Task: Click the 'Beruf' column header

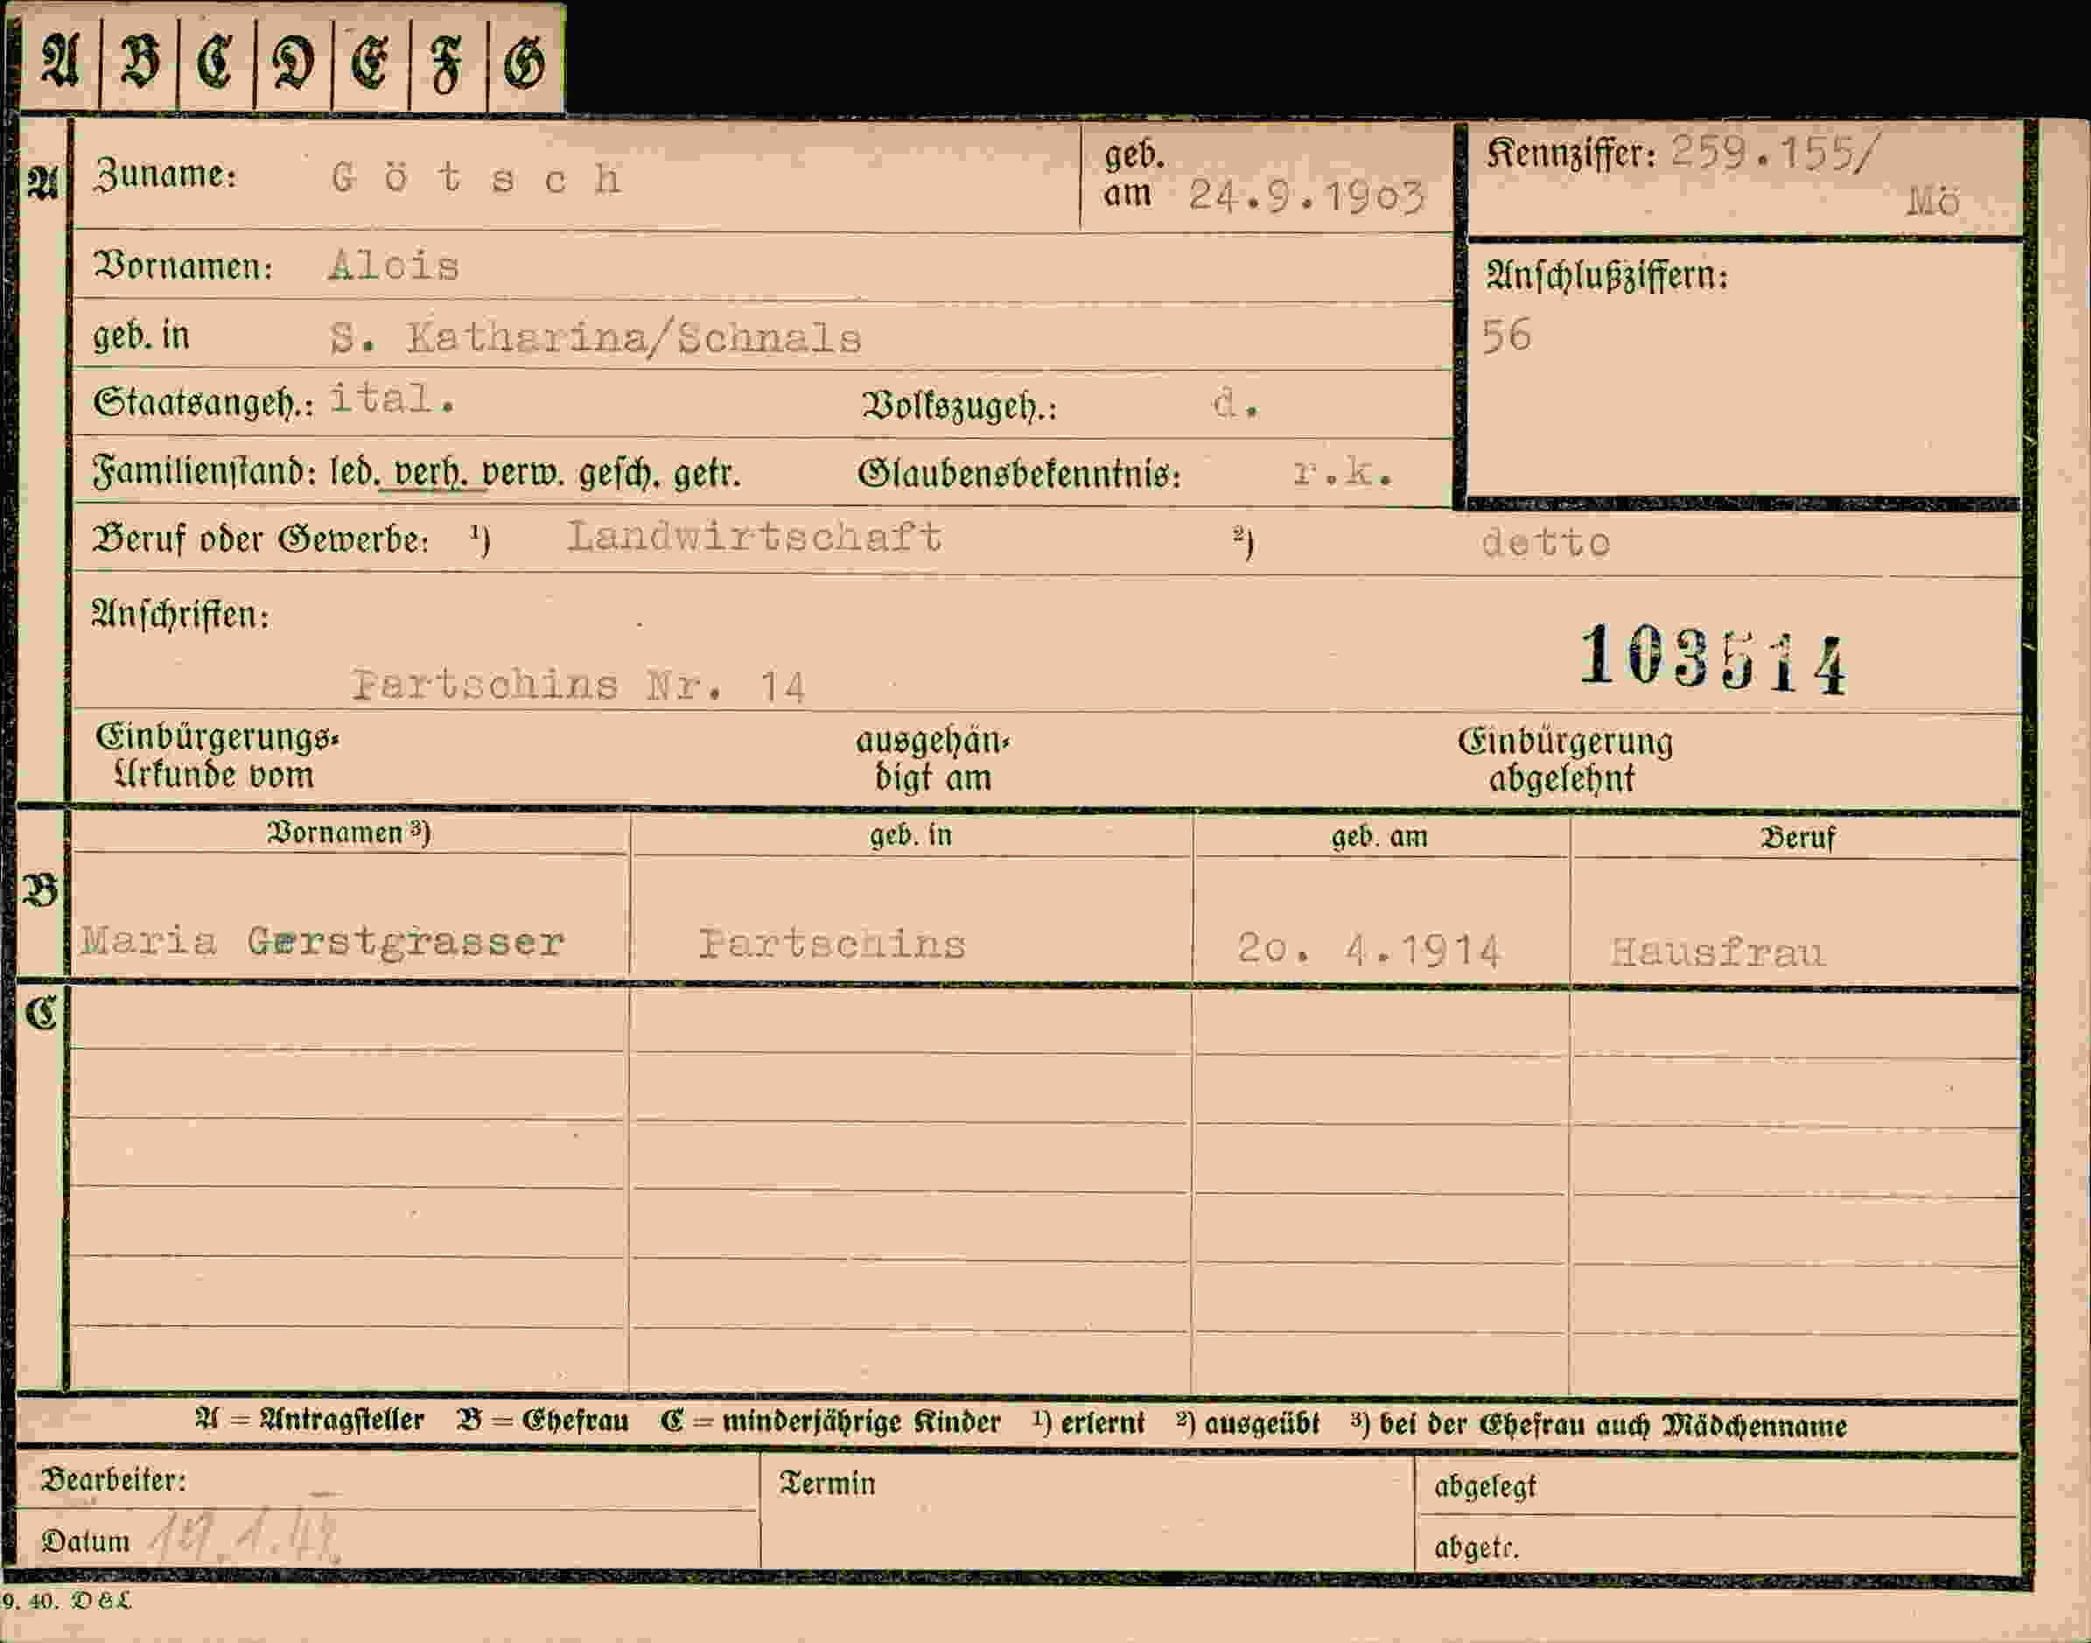Action: coord(1798,838)
